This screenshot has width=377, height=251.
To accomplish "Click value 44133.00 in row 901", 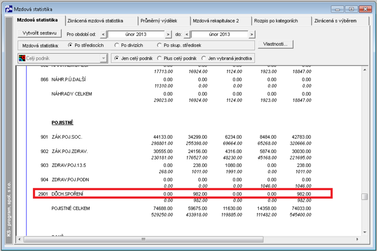I will 163,137.
